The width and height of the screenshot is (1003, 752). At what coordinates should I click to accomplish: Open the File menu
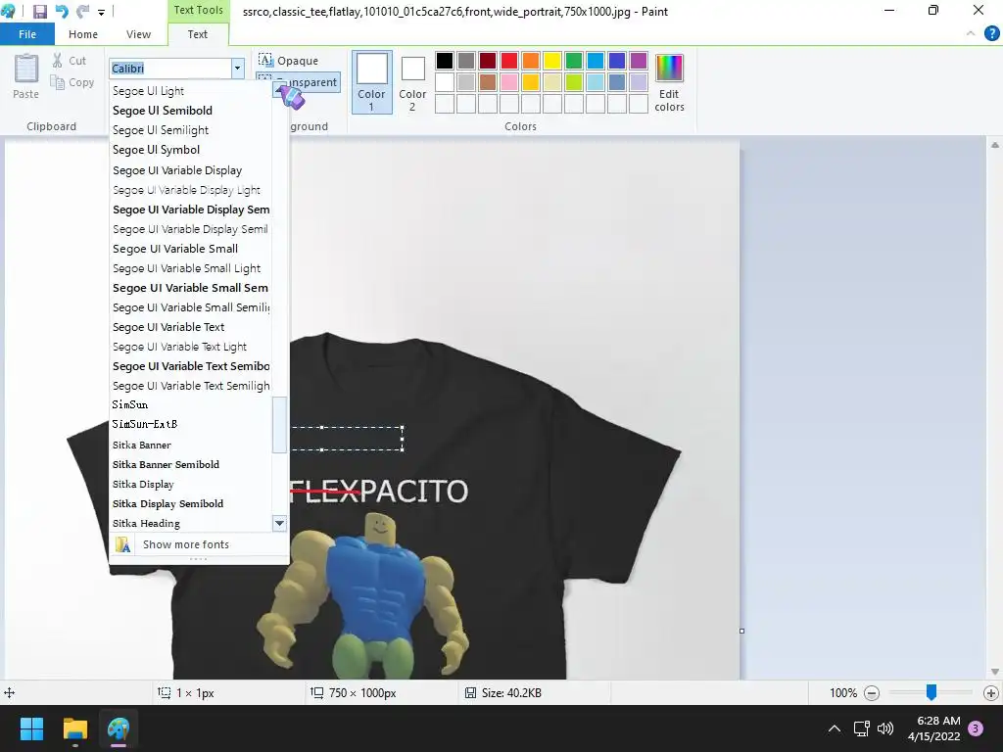click(x=26, y=34)
